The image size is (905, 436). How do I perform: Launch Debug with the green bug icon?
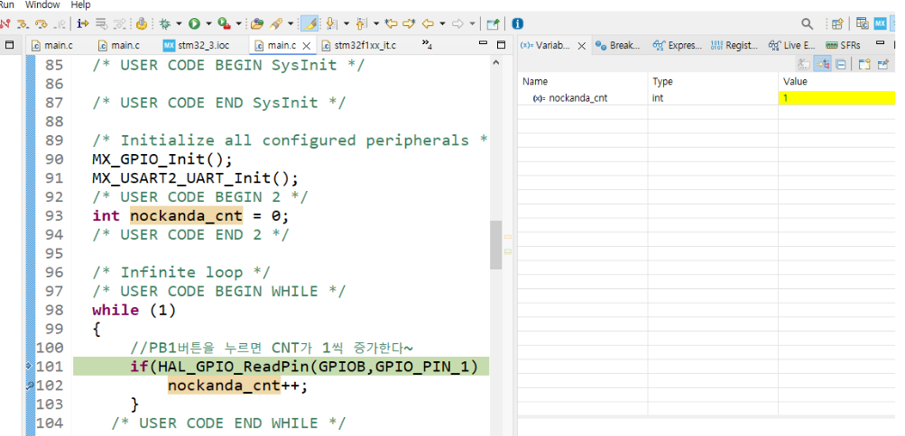tap(165, 23)
